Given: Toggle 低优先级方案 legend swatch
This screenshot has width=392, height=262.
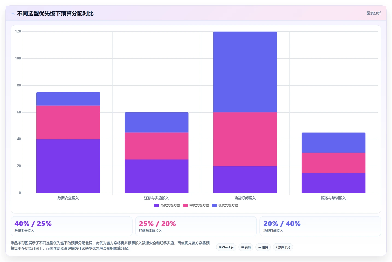Looking at the screenshot, I should [x=214, y=206].
